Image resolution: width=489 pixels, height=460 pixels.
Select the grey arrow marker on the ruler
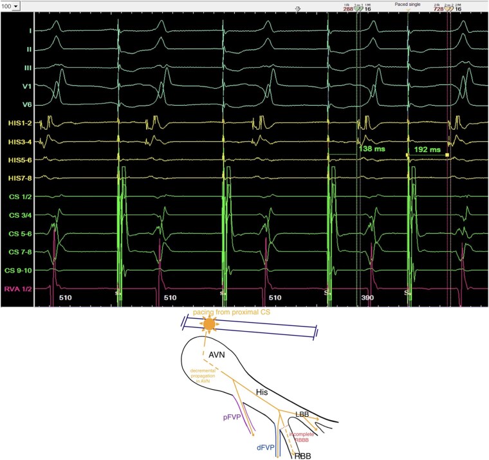coord(298,9)
